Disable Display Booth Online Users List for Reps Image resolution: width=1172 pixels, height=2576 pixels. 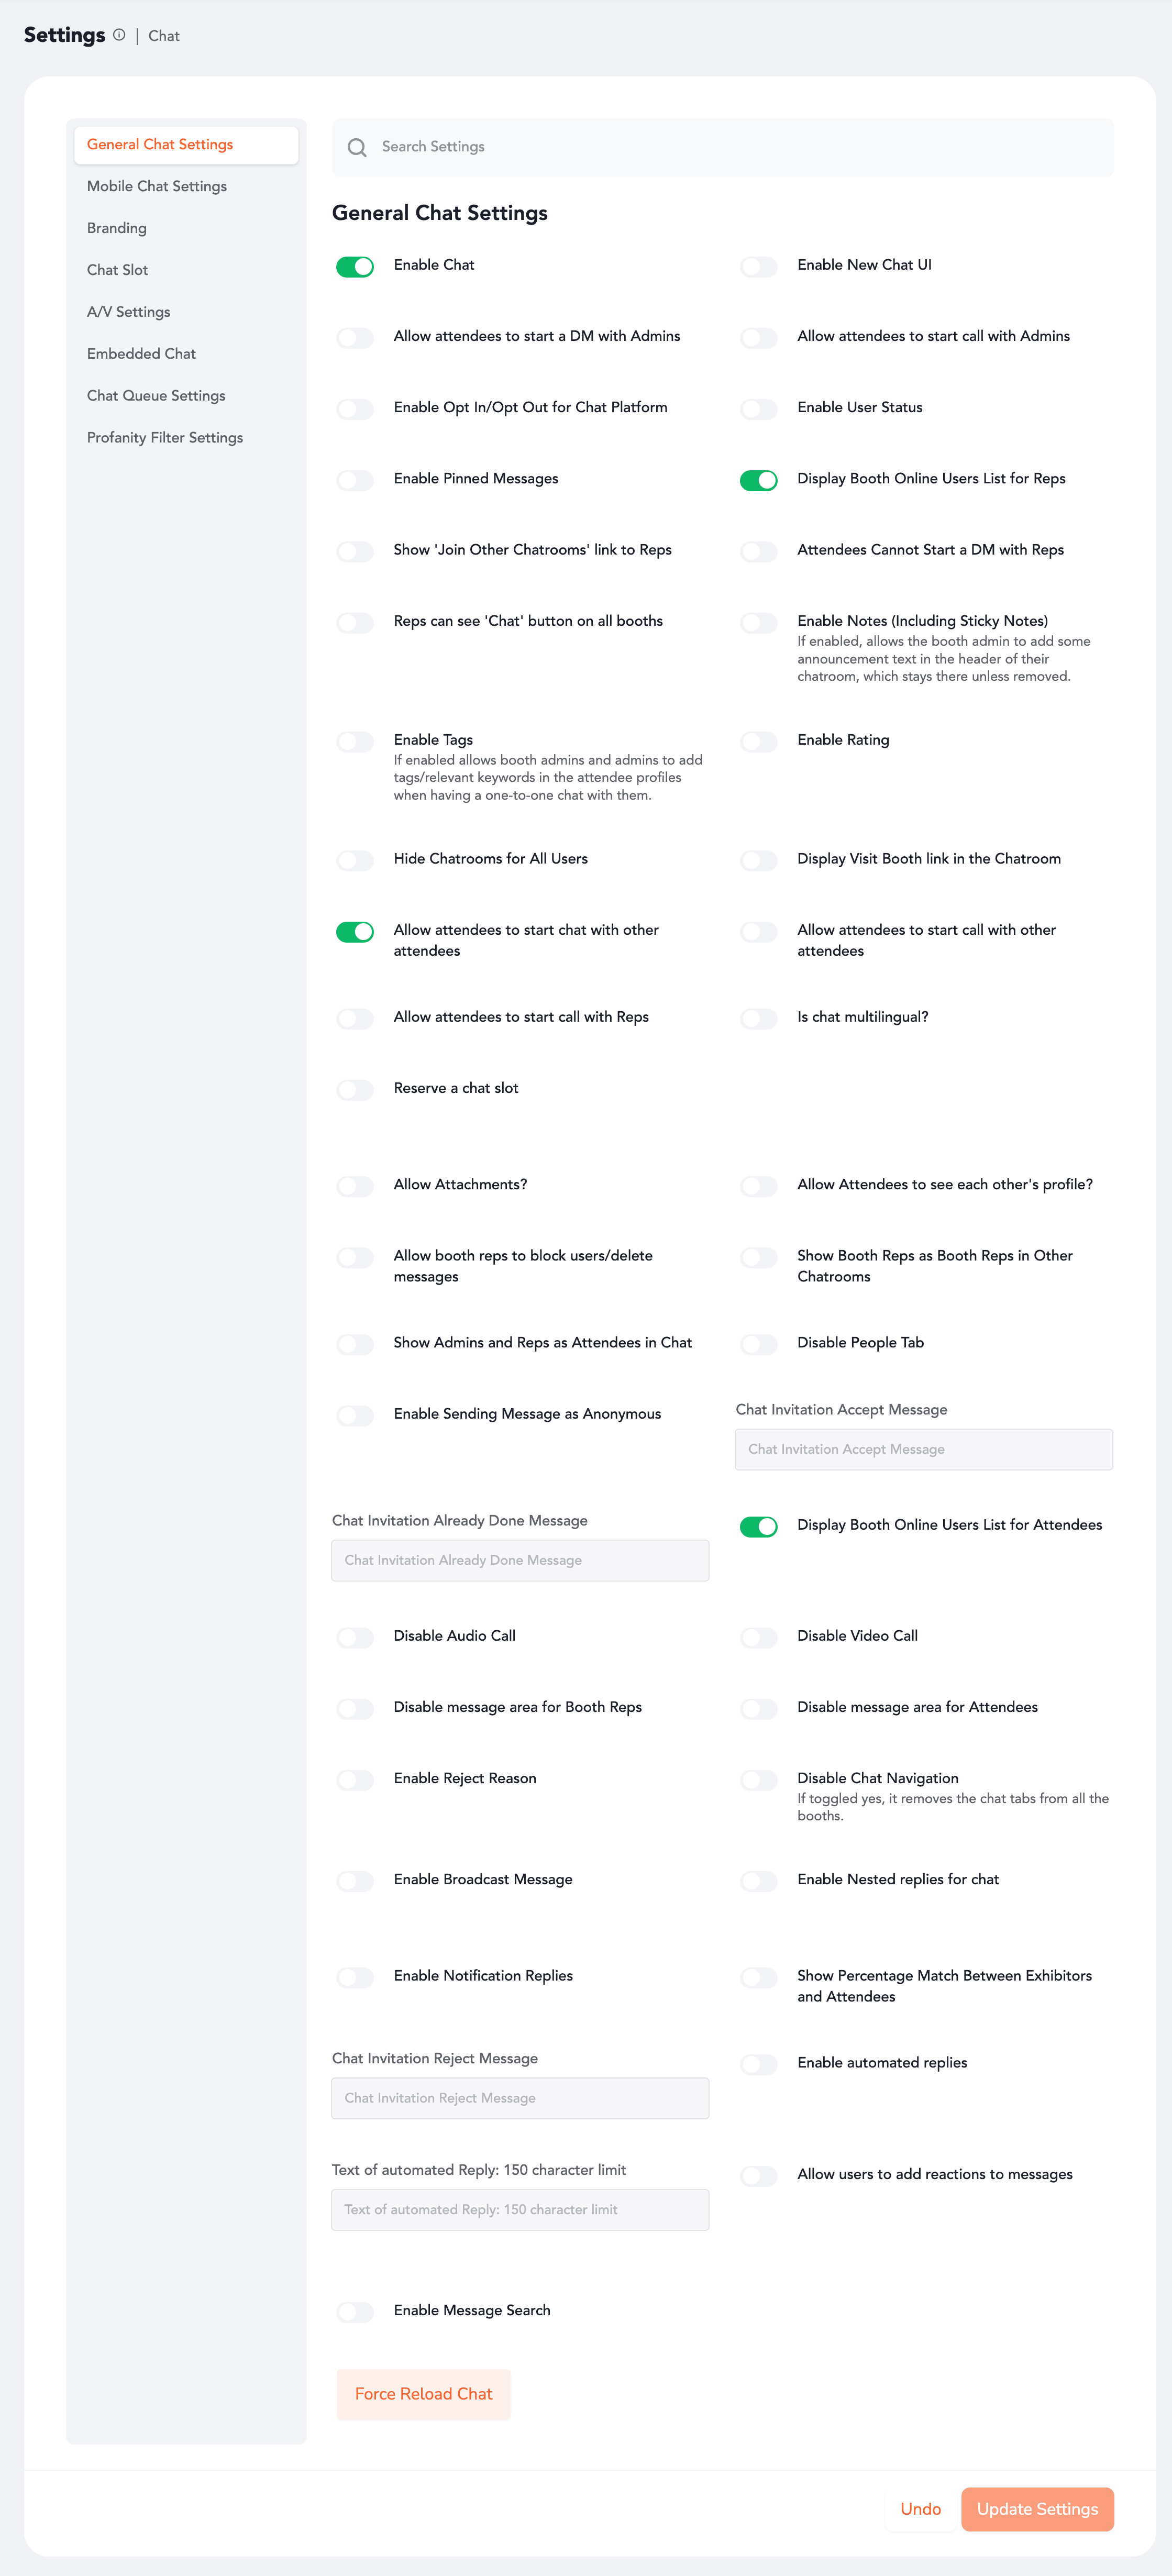(x=758, y=480)
